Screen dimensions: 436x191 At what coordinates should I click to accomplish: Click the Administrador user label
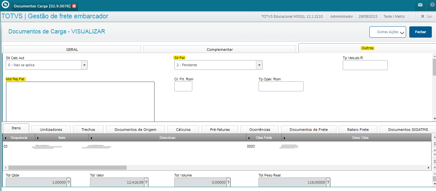coord(341,16)
